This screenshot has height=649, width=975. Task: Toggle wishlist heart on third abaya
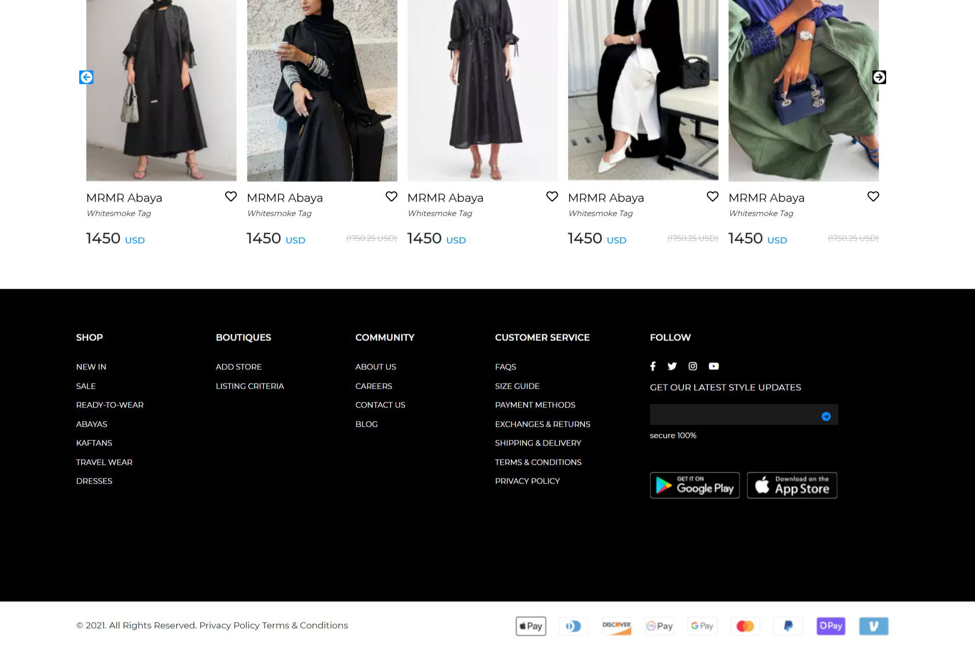pyautogui.click(x=552, y=196)
